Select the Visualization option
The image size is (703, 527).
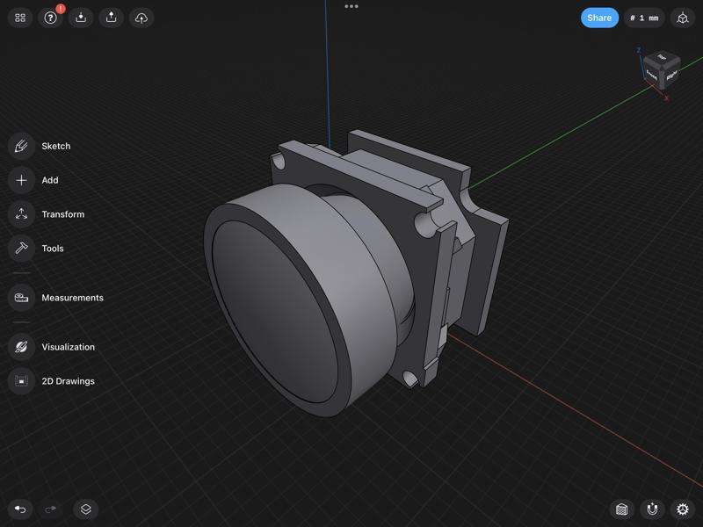22,347
